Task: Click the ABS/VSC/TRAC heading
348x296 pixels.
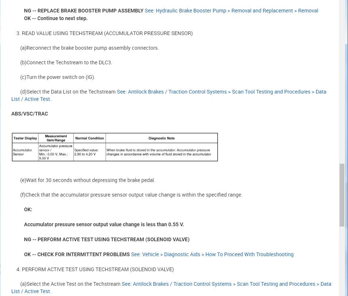Action: point(30,114)
